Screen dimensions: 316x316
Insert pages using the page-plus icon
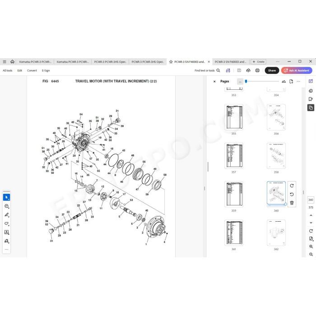[x=291, y=81]
